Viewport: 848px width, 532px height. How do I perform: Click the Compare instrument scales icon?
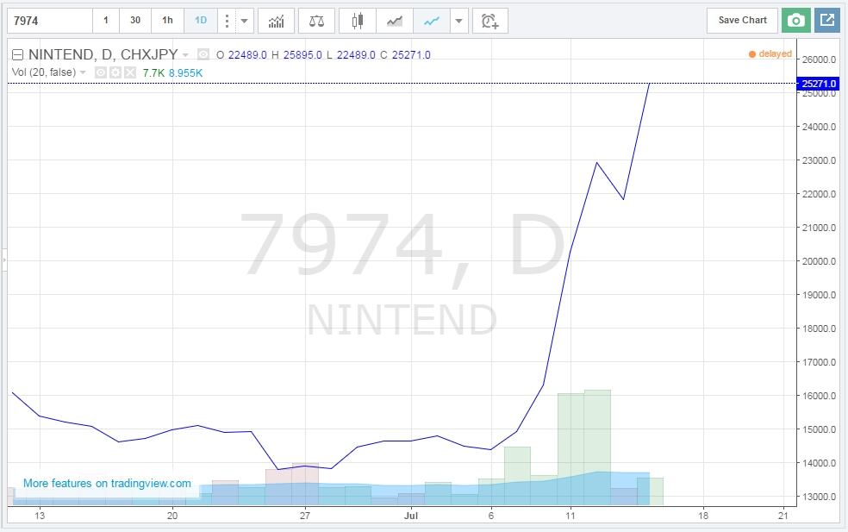tap(316, 21)
